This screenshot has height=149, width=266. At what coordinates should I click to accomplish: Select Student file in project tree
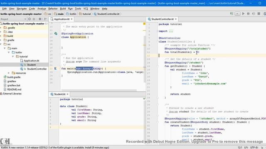click(x=31, y=65)
